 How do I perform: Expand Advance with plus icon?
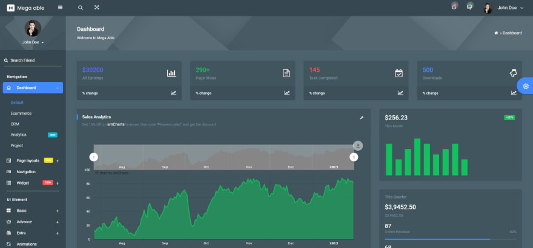coord(58,222)
